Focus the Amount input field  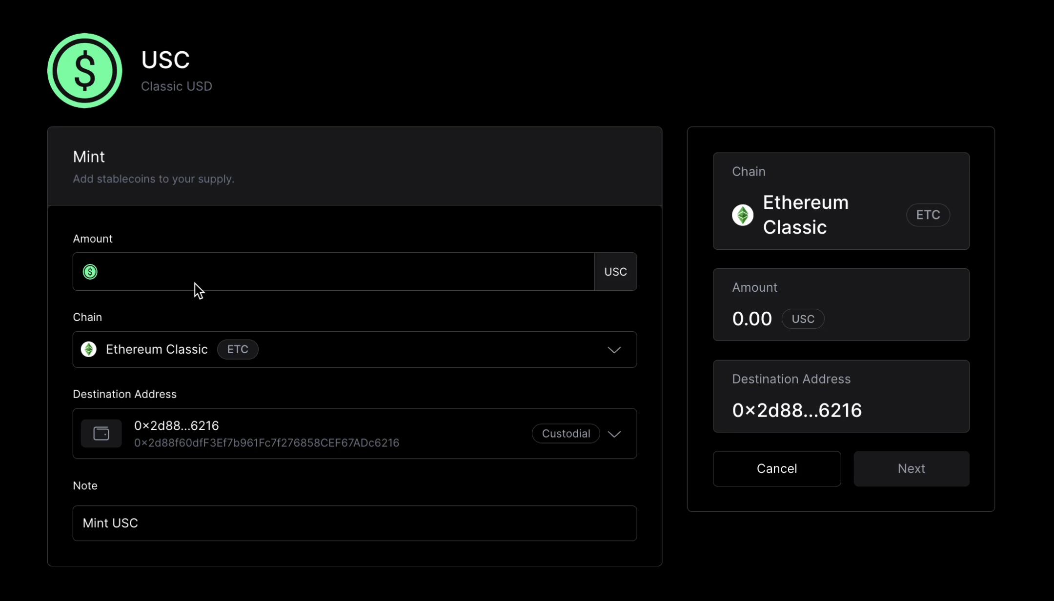point(342,272)
